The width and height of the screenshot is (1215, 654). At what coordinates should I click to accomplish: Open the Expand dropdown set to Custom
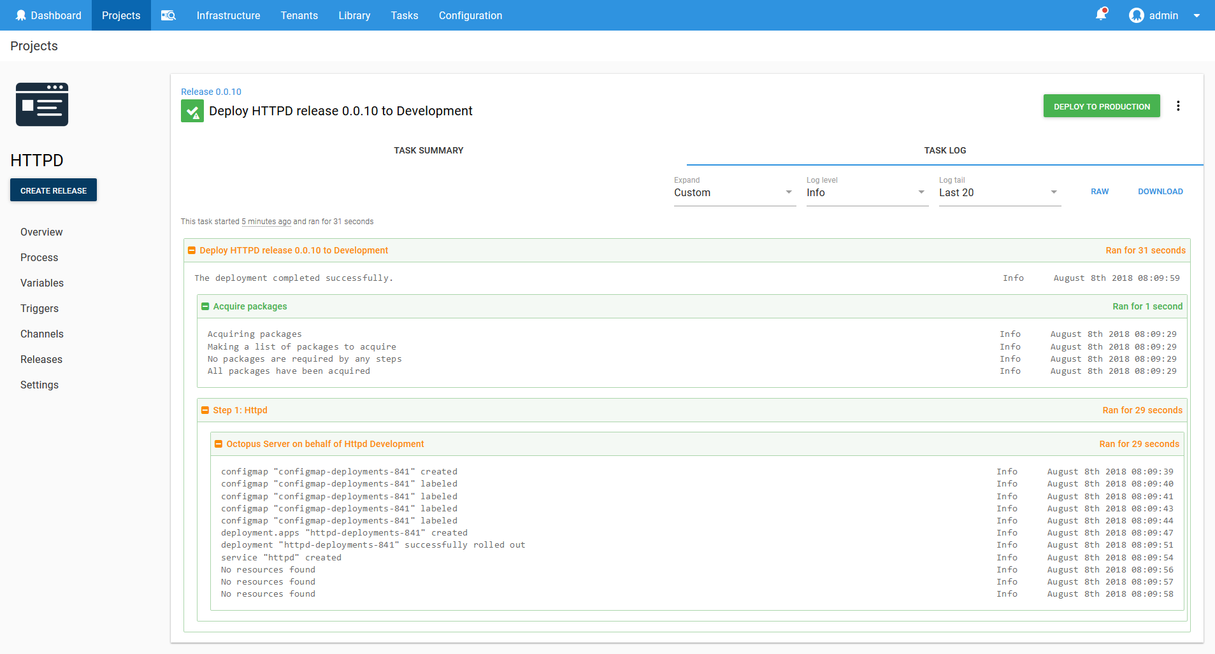tap(734, 192)
